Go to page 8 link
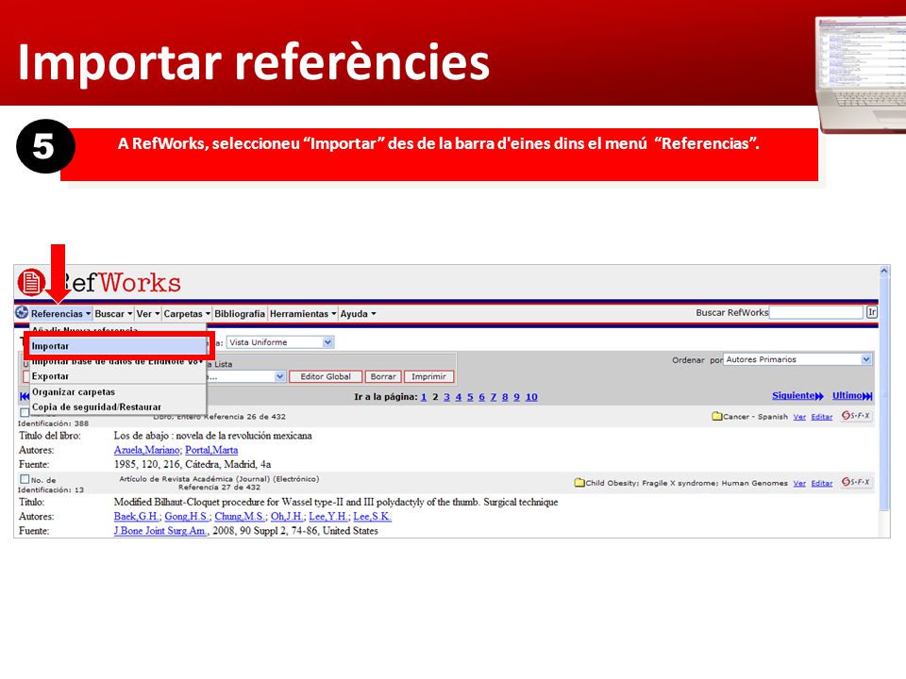Viewport: 906px width, 679px height. 505,397
